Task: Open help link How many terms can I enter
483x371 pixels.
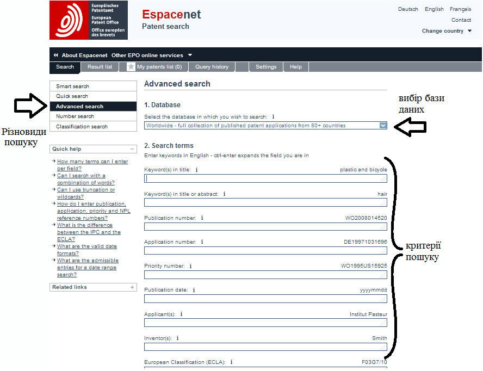Action: point(92,165)
